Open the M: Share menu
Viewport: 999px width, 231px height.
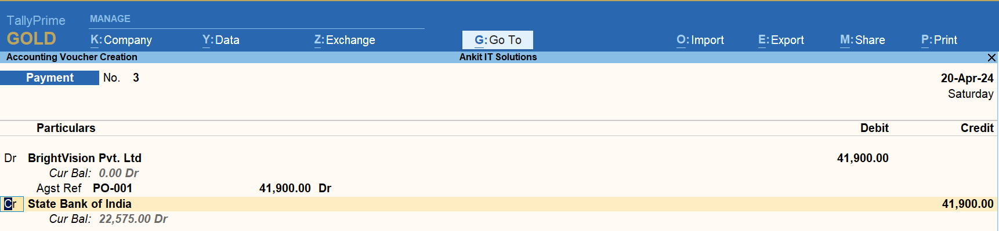(x=863, y=40)
